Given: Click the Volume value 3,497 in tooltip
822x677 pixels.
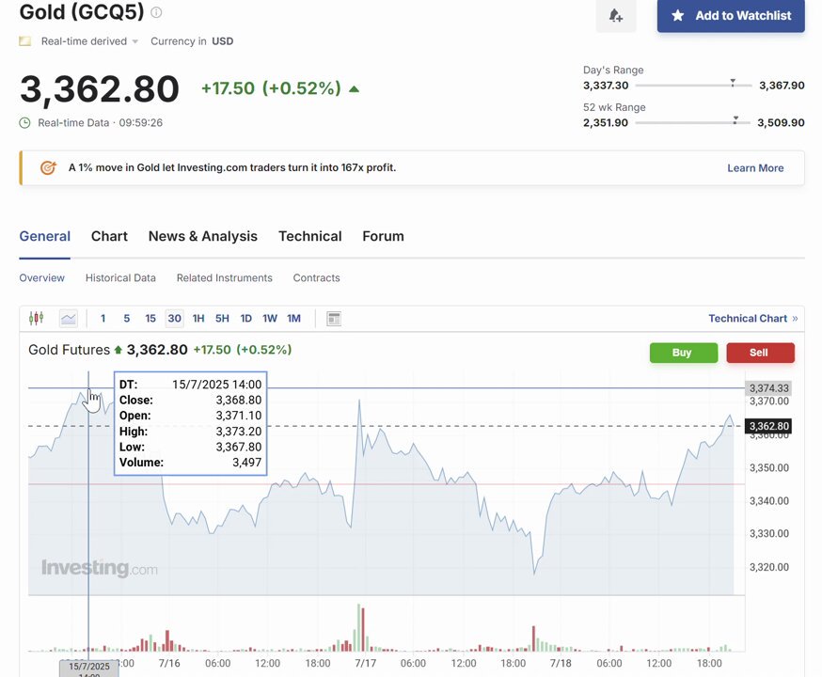Looking at the screenshot, I should [x=247, y=463].
